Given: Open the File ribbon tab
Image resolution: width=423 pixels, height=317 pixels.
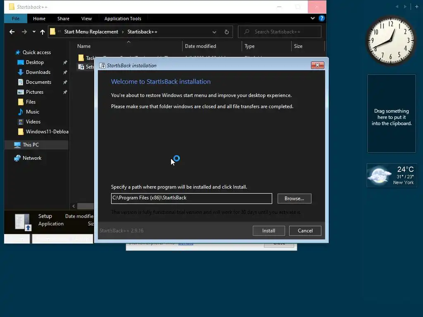Looking at the screenshot, I should [16, 19].
